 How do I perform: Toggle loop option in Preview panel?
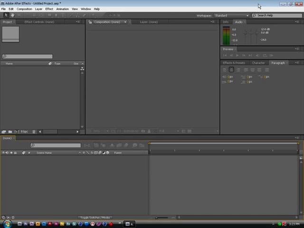tap(265, 56)
